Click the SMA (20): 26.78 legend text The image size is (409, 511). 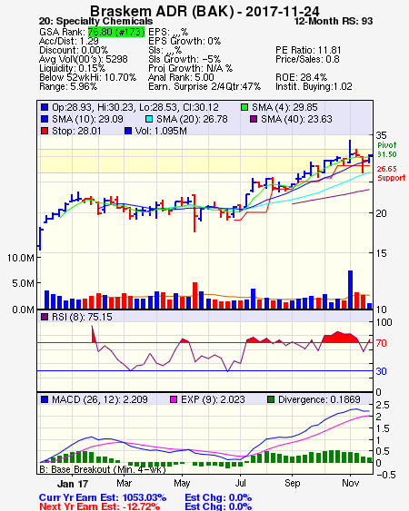192,119
